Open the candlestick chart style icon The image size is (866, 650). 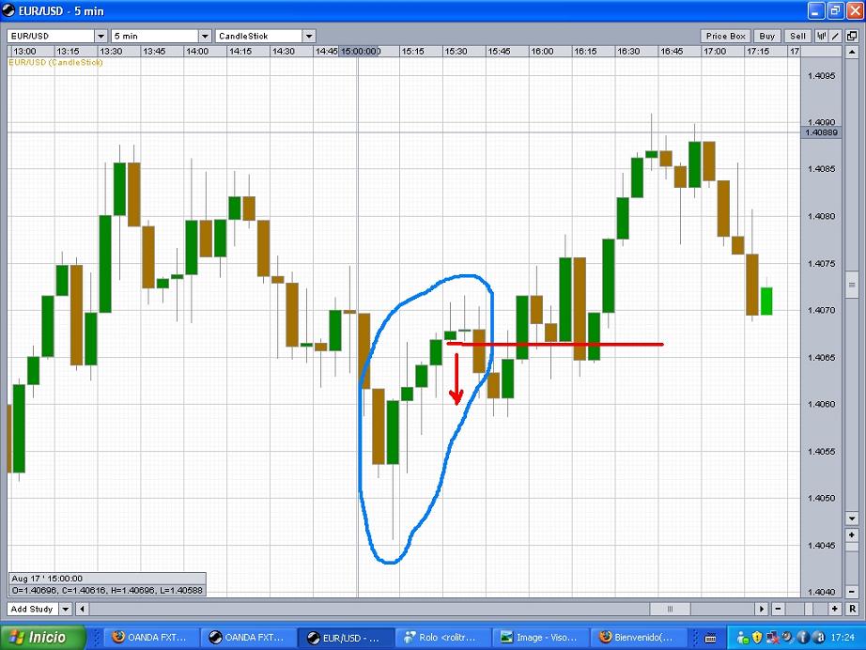point(822,36)
